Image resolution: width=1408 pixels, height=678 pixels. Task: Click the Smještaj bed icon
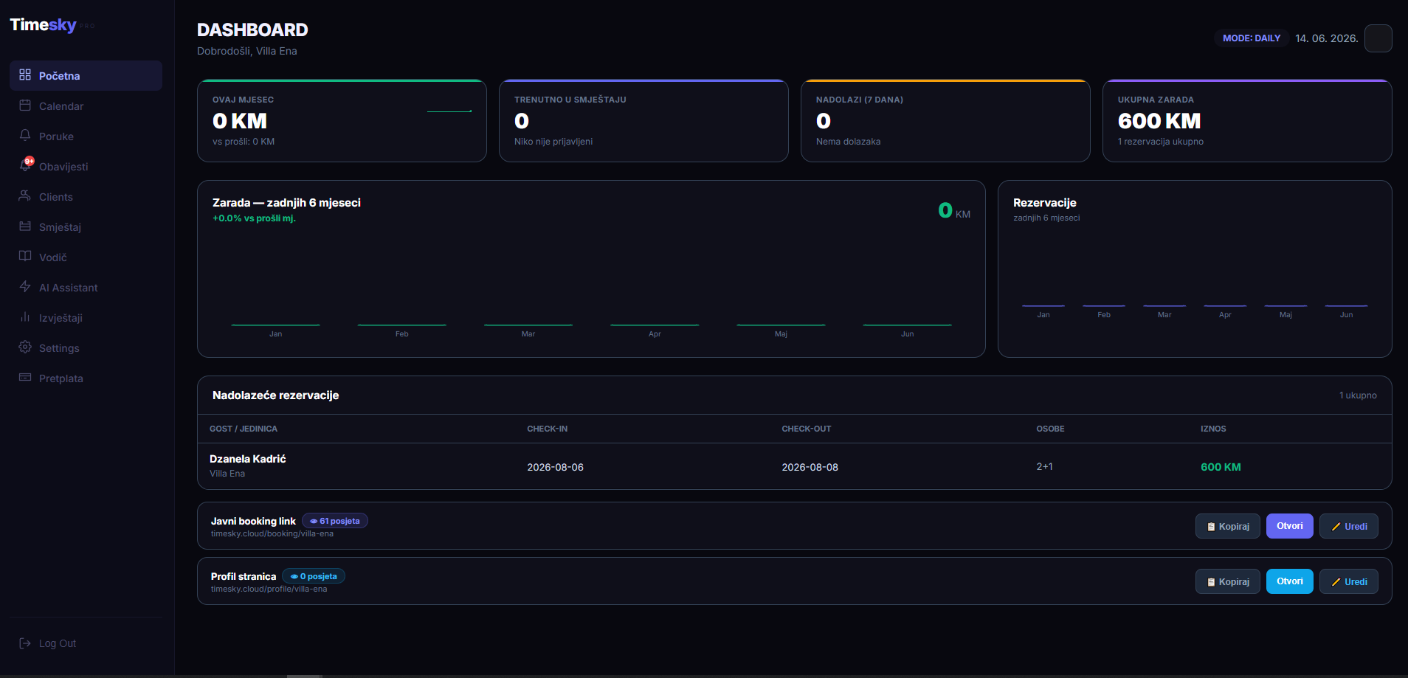[x=25, y=226]
